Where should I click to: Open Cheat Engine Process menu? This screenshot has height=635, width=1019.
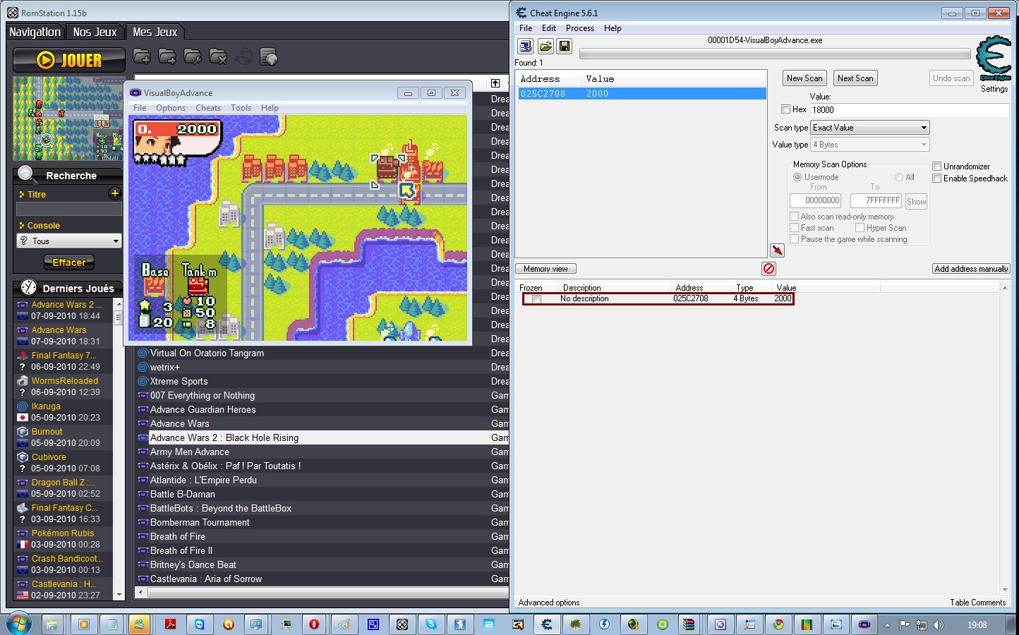[580, 28]
